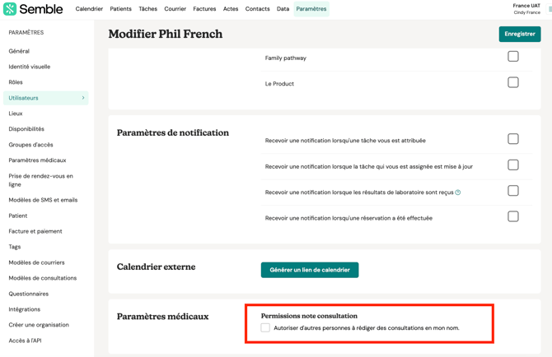Allow others to write consultations in my name
The width and height of the screenshot is (552, 357).
tap(265, 327)
